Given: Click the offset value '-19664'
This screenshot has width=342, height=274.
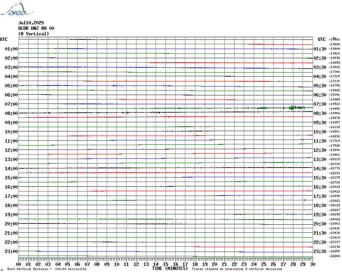Looking at the screenshot, I should (x=334, y=49).
